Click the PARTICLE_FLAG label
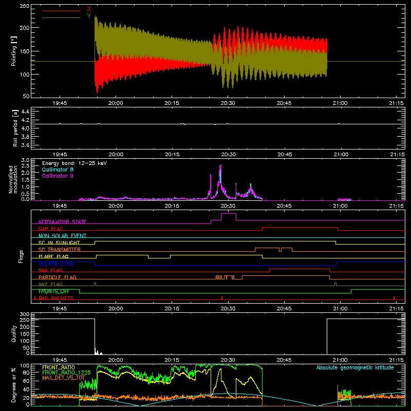 pos(58,277)
